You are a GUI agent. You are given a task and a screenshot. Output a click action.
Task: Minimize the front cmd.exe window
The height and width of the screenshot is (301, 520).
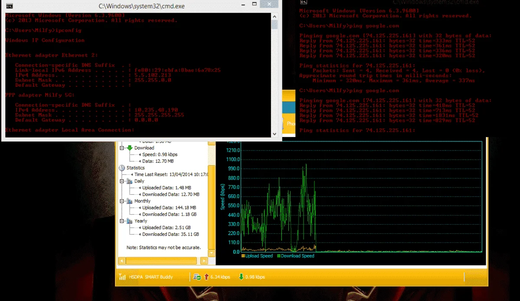(243, 5)
